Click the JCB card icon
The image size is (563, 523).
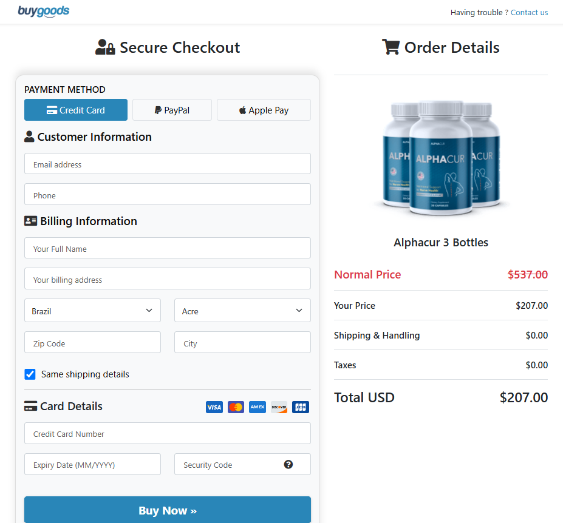click(301, 407)
